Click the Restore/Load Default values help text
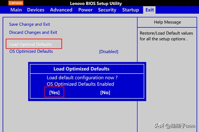The height and width of the screenshot is (132, 199). tap(166, 36)
